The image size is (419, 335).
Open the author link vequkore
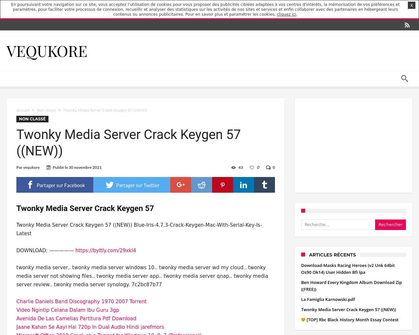point(31,167)
